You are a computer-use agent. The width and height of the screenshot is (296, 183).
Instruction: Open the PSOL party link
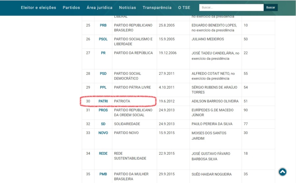tap(103, 39)
